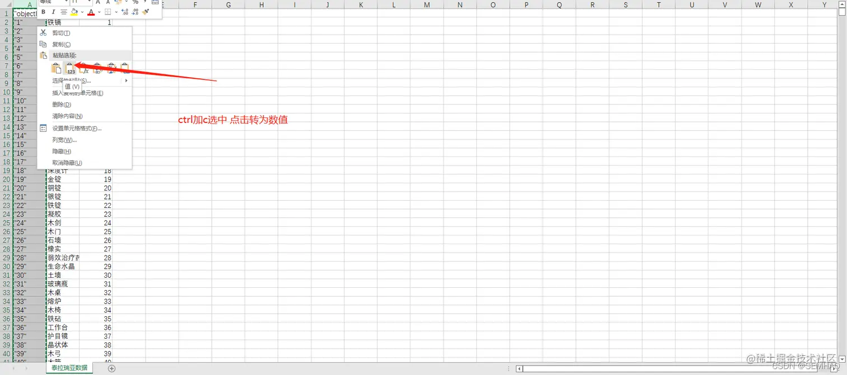
Task: Paste as values using the 123 icon
Action: 70,68
